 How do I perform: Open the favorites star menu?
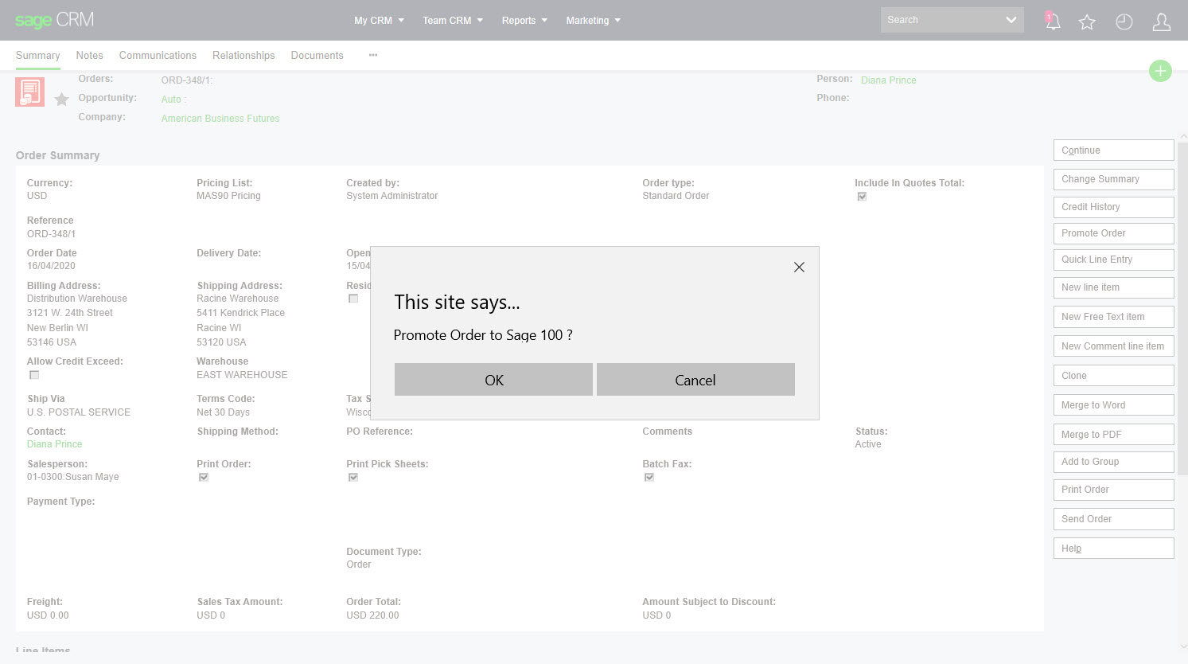[1087, 22]
